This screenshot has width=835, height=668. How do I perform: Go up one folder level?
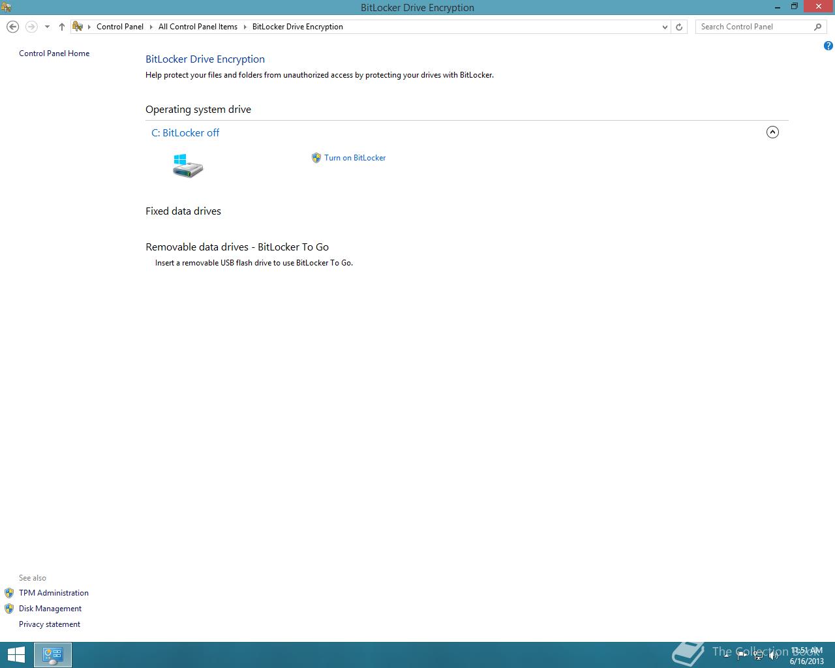(x=62, y=27)
